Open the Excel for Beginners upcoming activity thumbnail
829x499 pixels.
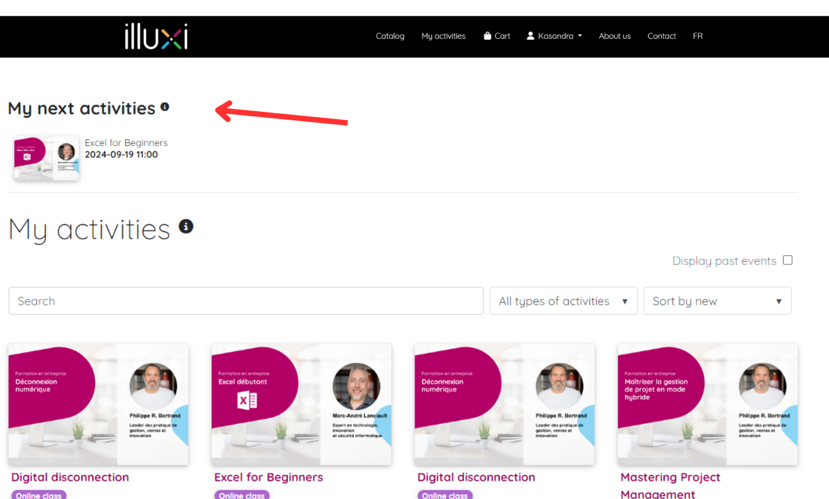pos(47,158)
